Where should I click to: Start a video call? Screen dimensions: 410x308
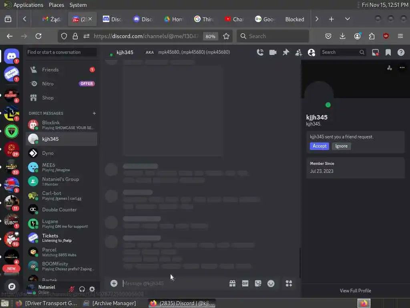tap(273, 53)
